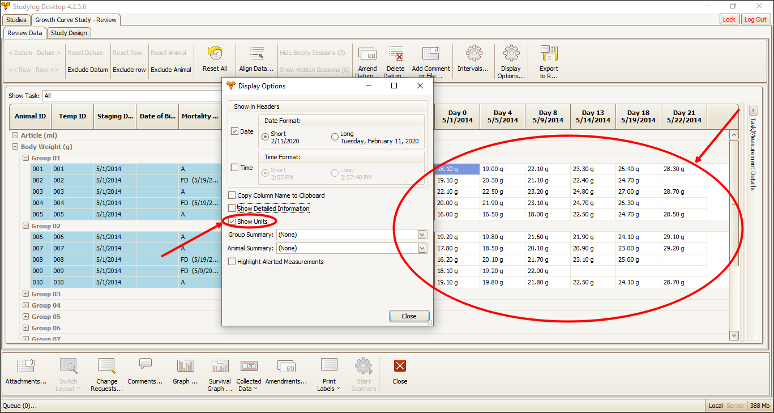Screen dimensions: 774x413
Task: Open Group Summary dropdown
Action: (x=422, y=235)
